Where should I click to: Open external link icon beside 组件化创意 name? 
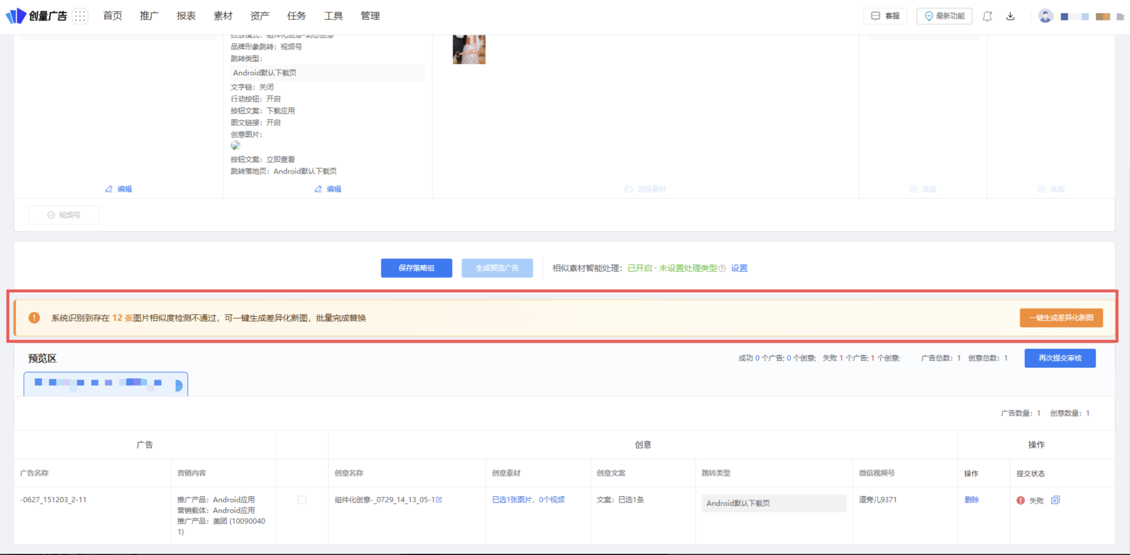click(x=439, y=500)
